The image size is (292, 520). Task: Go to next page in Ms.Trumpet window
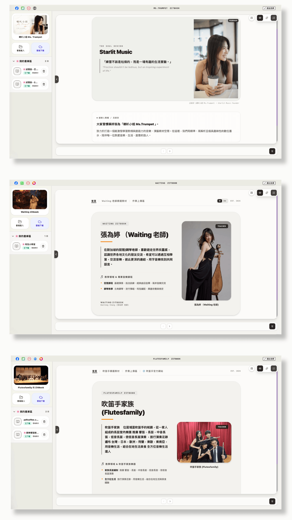click(170, 151)
